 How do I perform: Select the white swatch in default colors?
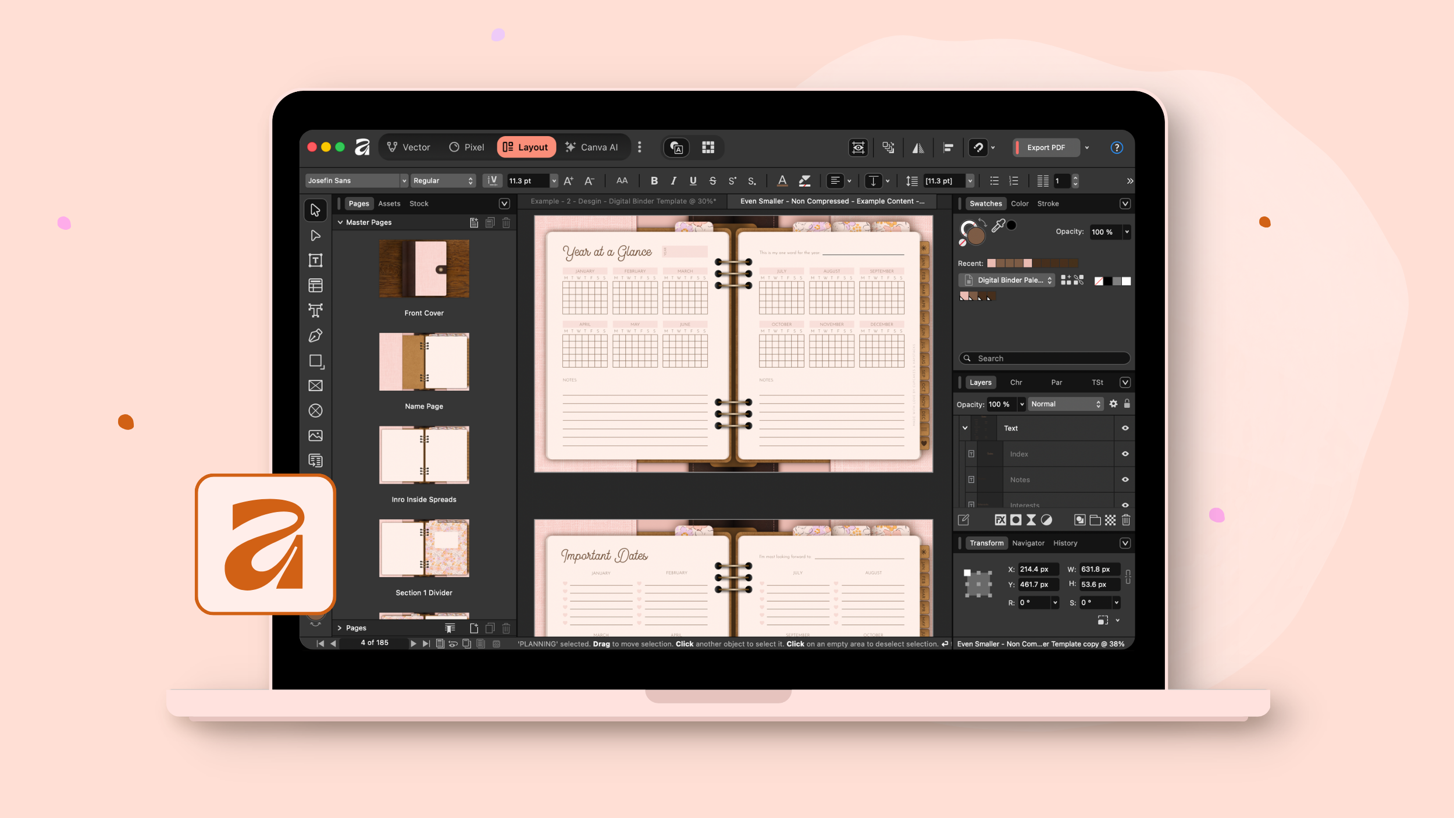point(1127,282)
